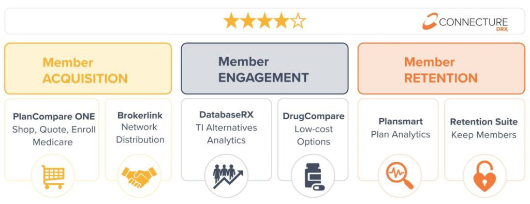530x204 pixels.
Task: Open the Brokerlink Network Distribution card
Action: coord(139,139)
